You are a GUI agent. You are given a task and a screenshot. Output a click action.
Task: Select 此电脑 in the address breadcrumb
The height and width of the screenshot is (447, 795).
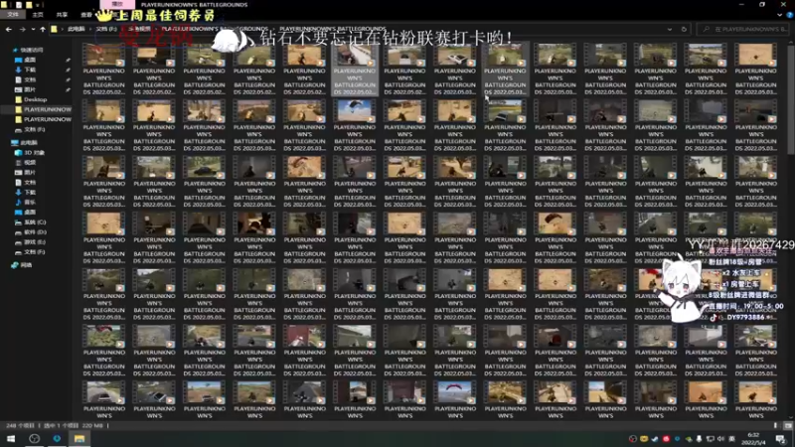(x=77, y=30)
